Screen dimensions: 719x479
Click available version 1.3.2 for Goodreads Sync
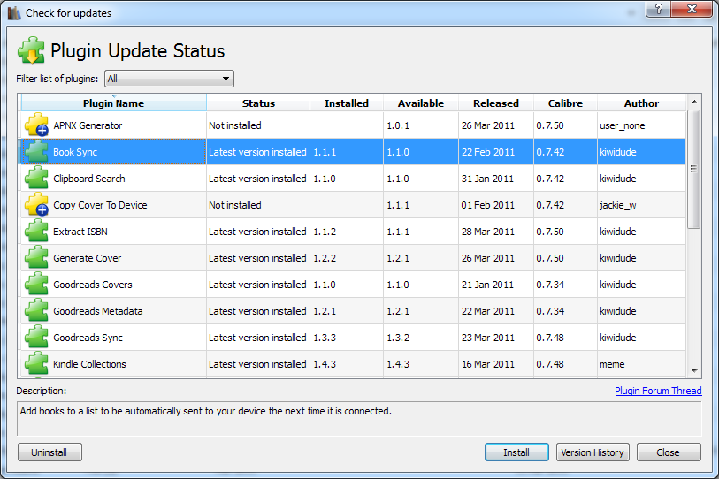398,338
